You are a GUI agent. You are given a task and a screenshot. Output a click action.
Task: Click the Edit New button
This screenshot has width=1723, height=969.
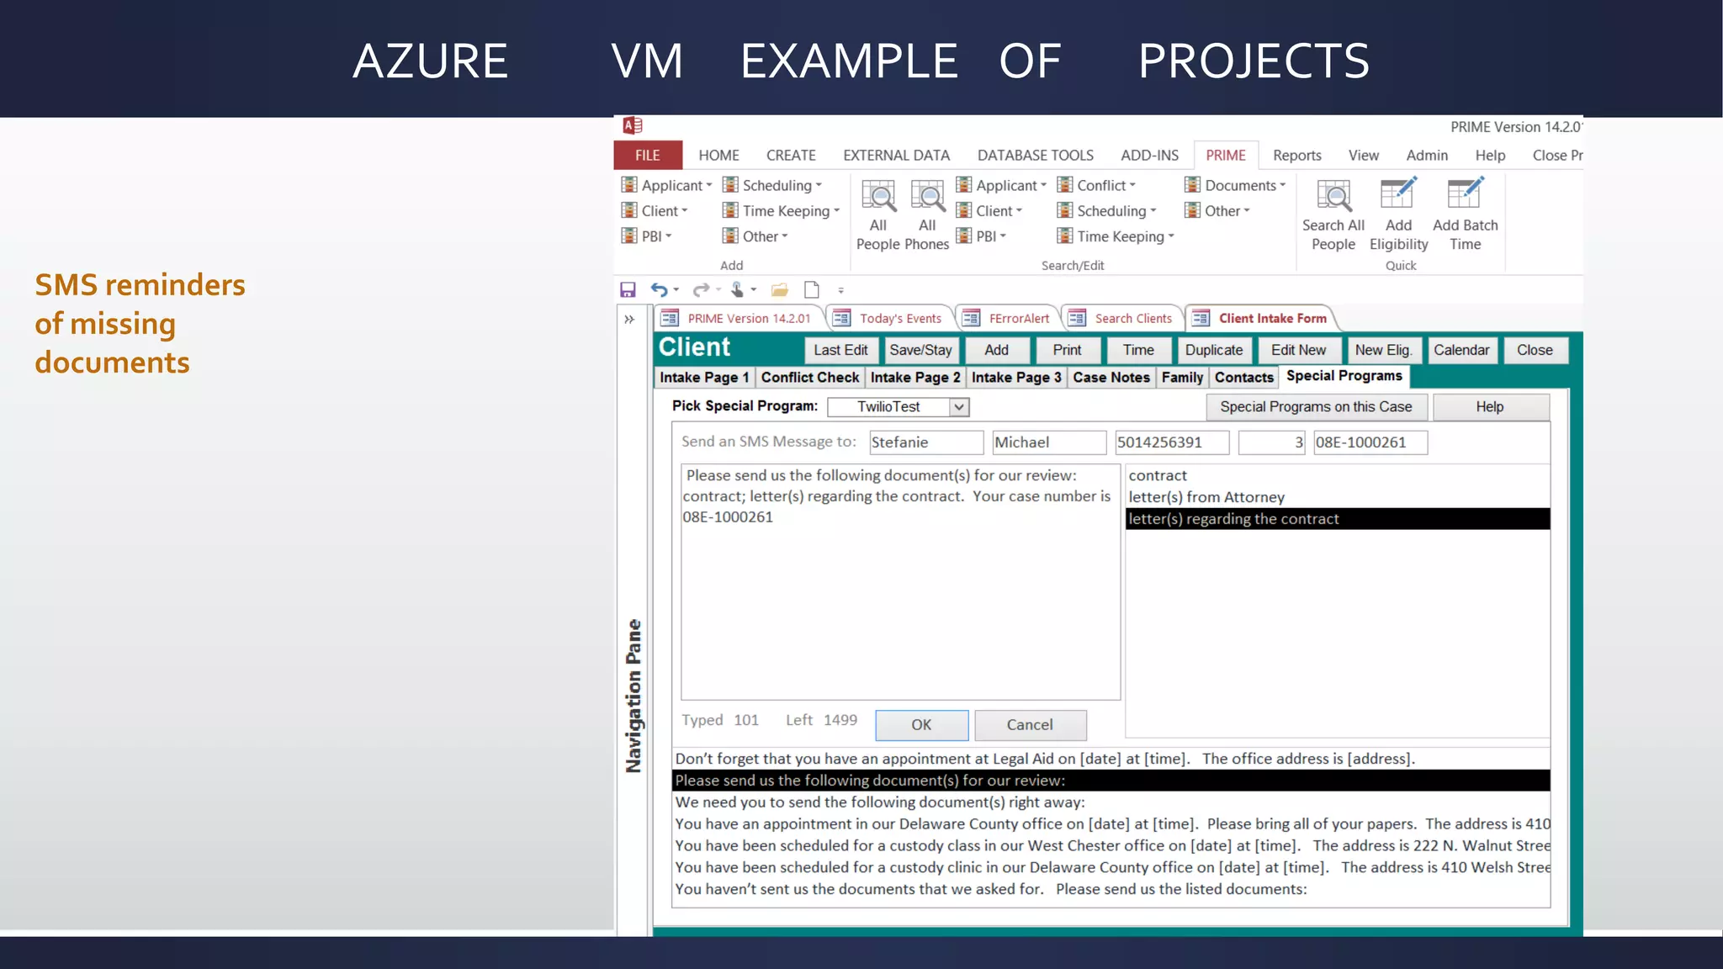[1298, 351]
